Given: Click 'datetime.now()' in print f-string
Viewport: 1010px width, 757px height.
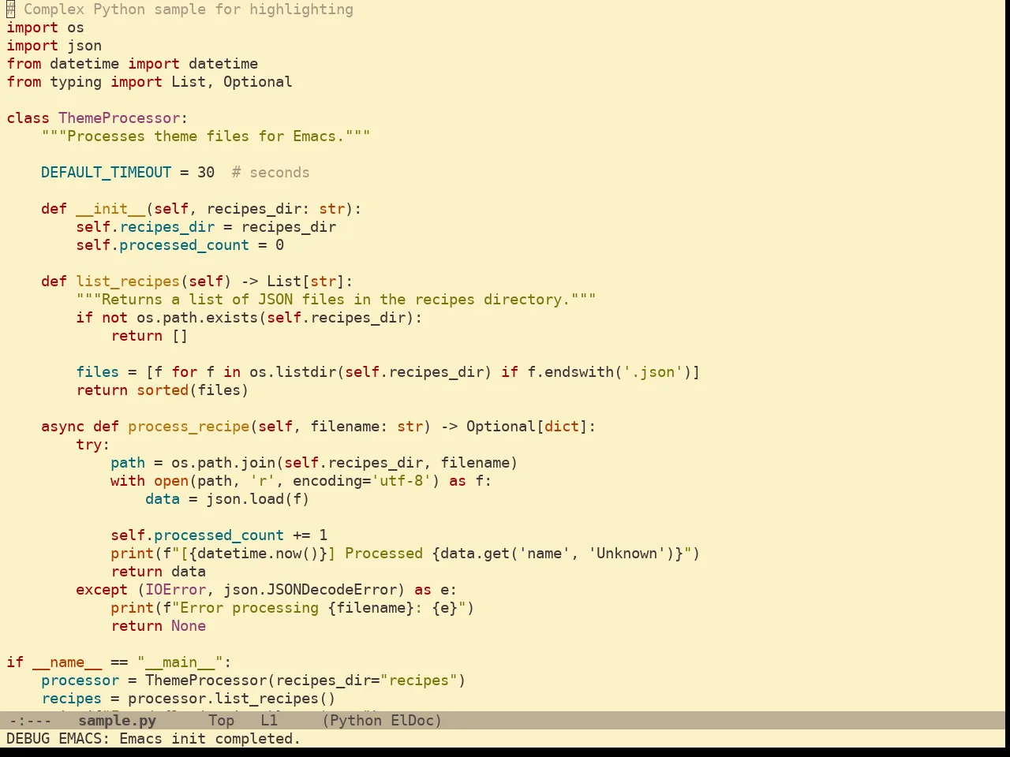Looking at the screenshot, I should (x=258, y=554).
